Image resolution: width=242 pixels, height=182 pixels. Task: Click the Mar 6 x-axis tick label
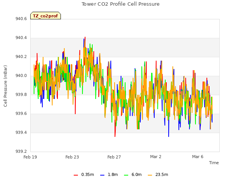(198, 157)
